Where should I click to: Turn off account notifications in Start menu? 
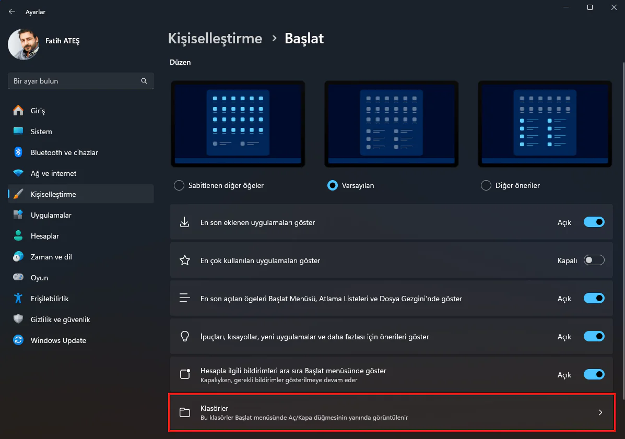point(594,374)
